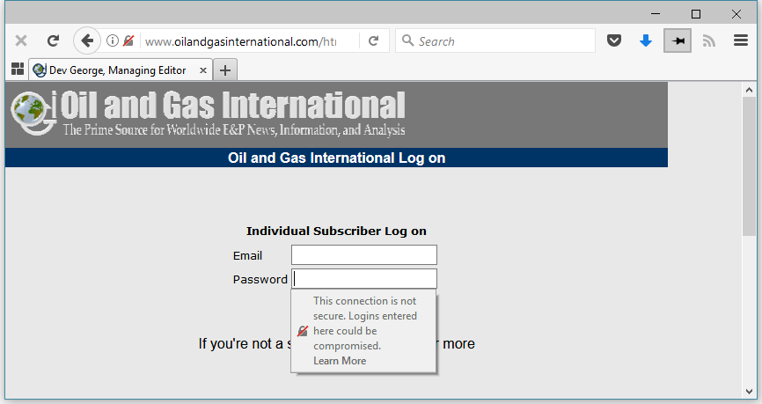Open the hamburger menu

[x=741, y=40]
